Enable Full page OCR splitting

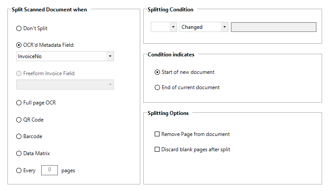[19, 103]
